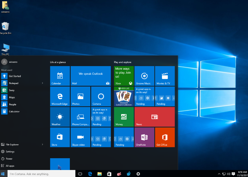Open the Store tile in Start
The width and height of the screenshot is (248, 177).
pyautogui.click(x=60, y=137)
